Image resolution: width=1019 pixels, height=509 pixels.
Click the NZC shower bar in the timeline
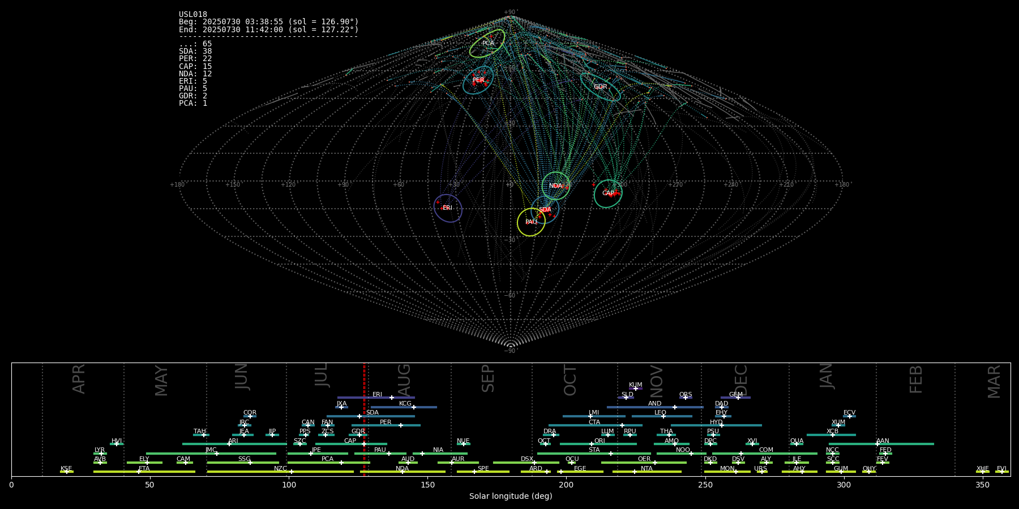280,472
